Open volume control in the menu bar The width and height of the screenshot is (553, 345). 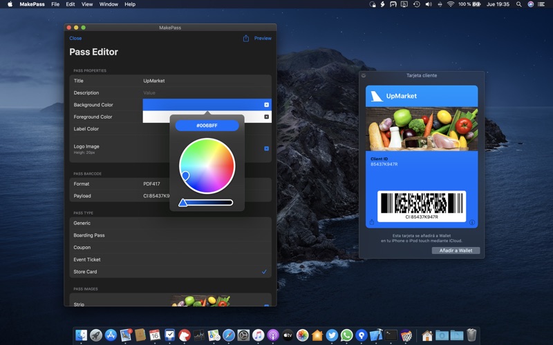coord(429,4)
